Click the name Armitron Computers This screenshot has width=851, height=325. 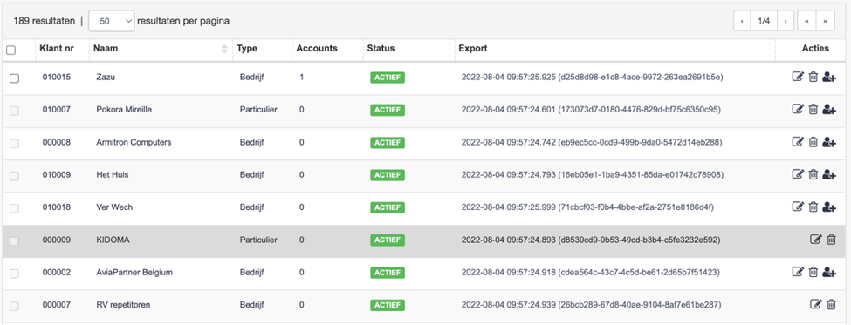134,142
